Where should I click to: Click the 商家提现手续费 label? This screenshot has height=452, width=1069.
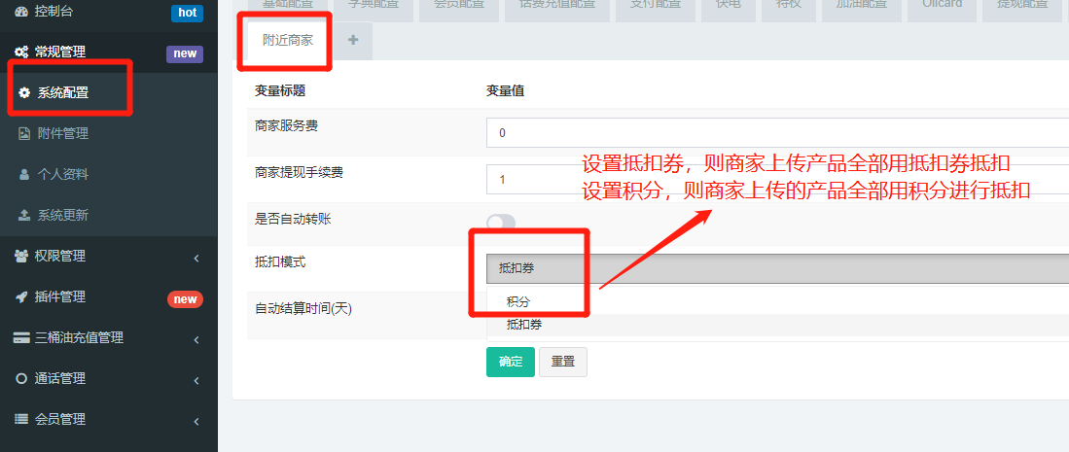299,172
